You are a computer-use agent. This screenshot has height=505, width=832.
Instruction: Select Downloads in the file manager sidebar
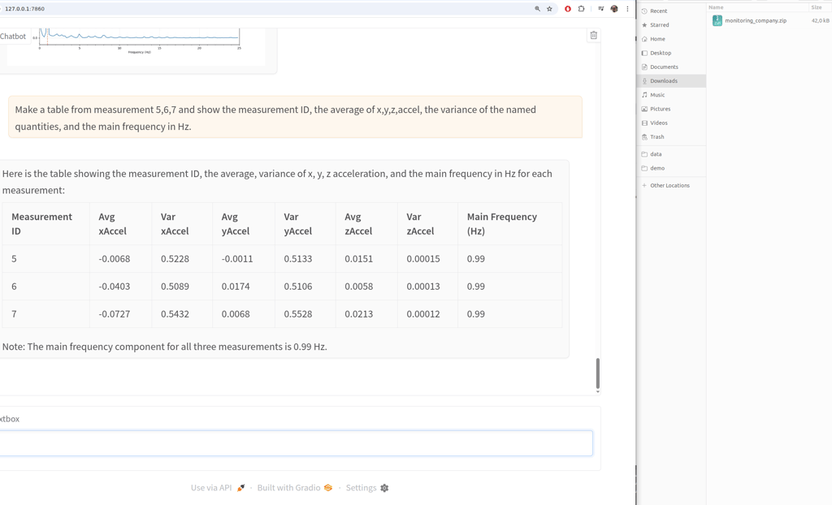[x=671, y=80]
